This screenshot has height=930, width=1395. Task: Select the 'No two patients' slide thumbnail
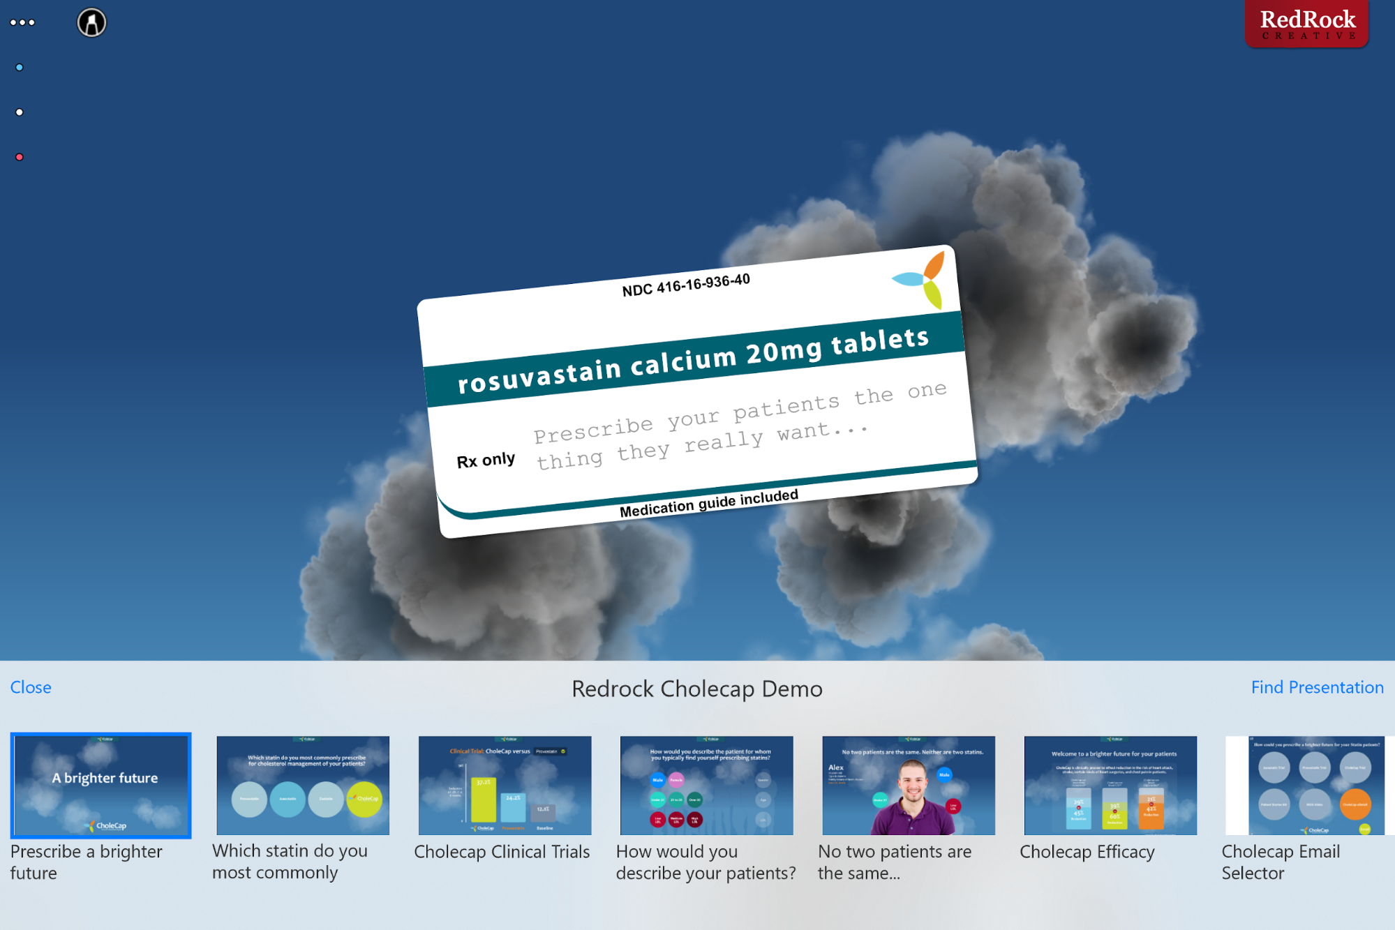click(x=908, y=785)
